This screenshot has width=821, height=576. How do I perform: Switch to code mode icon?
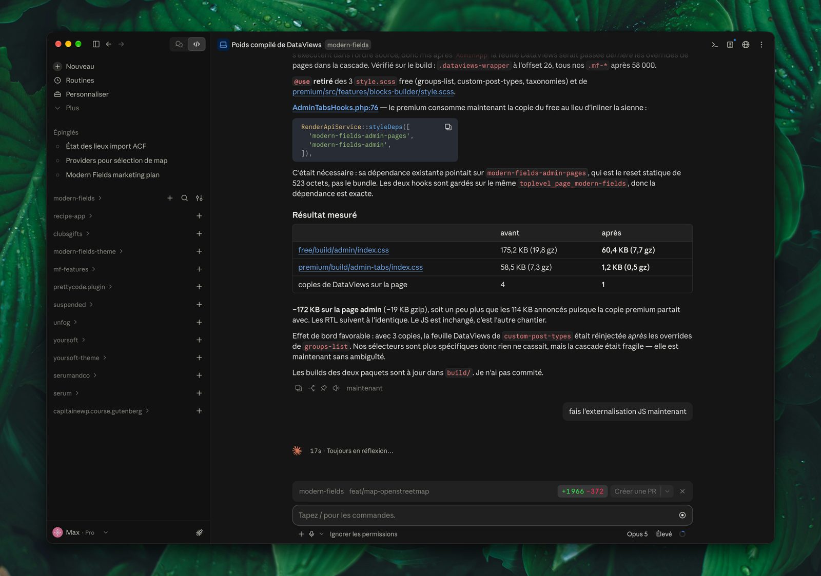197,44
